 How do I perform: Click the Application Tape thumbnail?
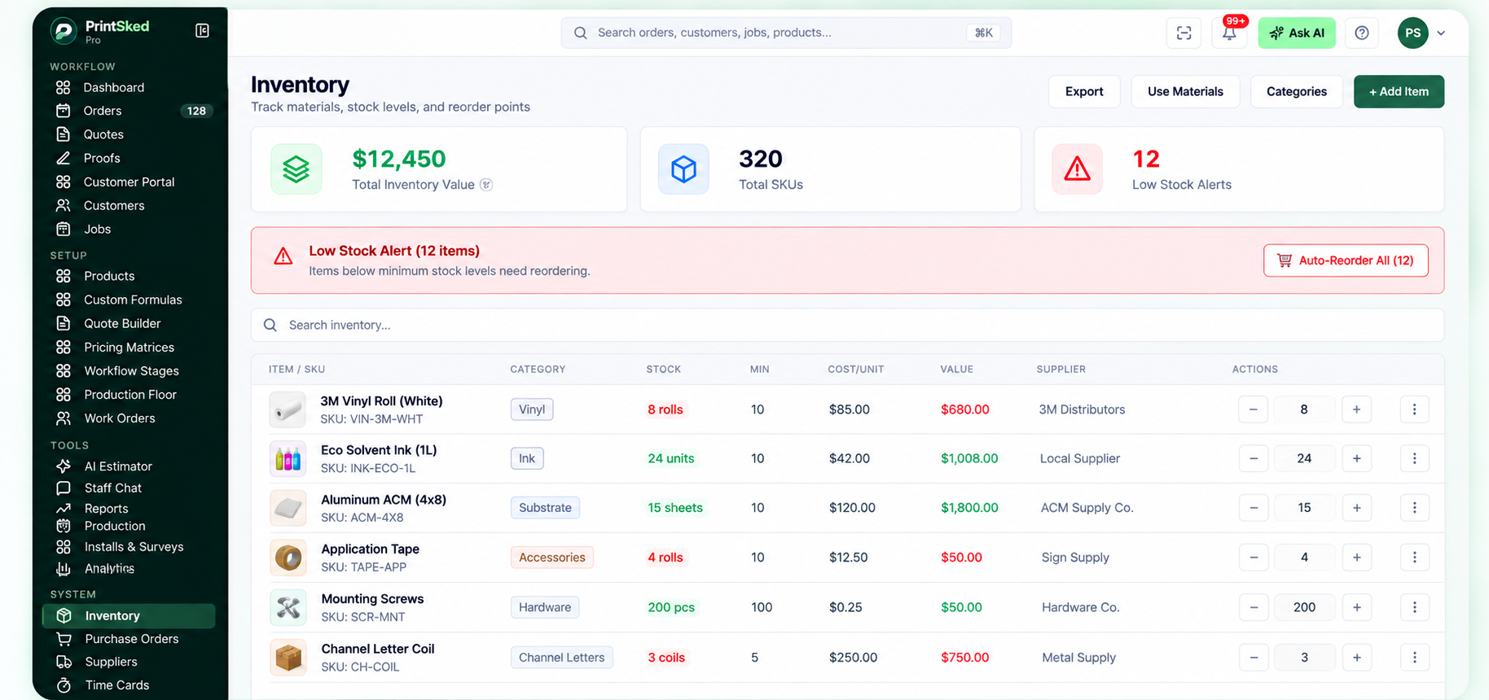pos(288,558)
